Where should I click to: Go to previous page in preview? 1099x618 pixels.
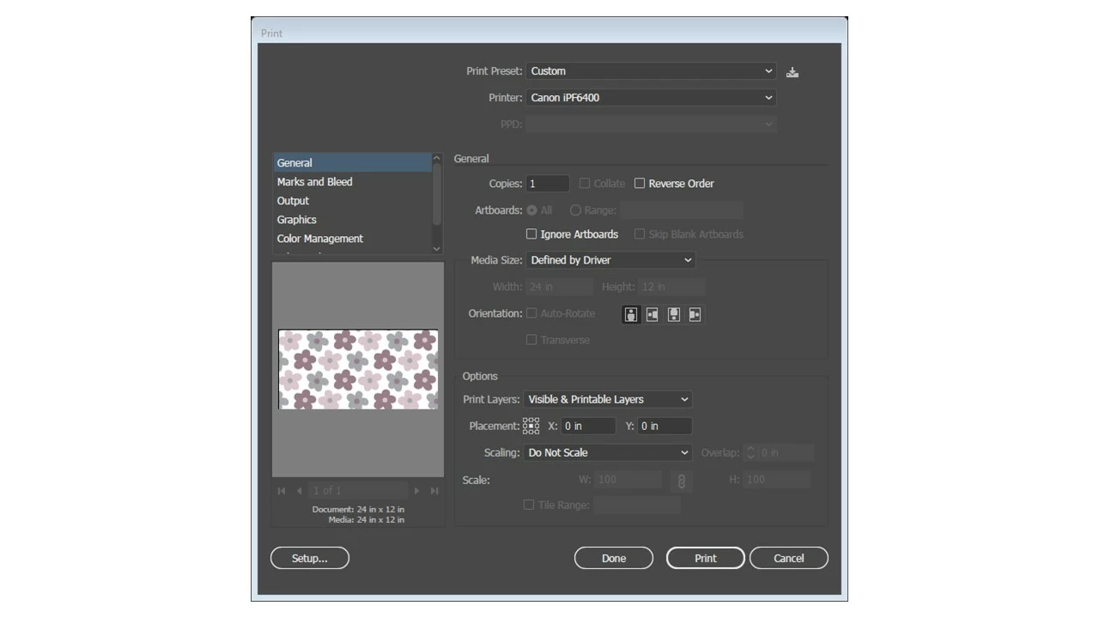click(x=299, y=491)
